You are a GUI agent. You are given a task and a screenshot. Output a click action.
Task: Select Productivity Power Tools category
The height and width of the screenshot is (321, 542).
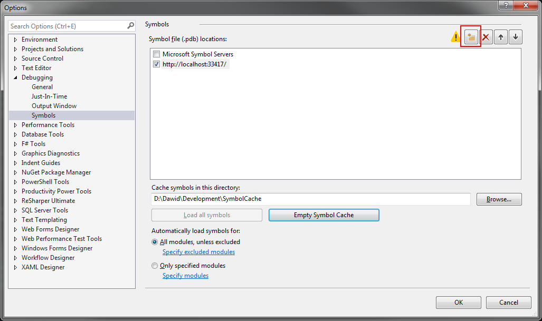tap(56, 191)
